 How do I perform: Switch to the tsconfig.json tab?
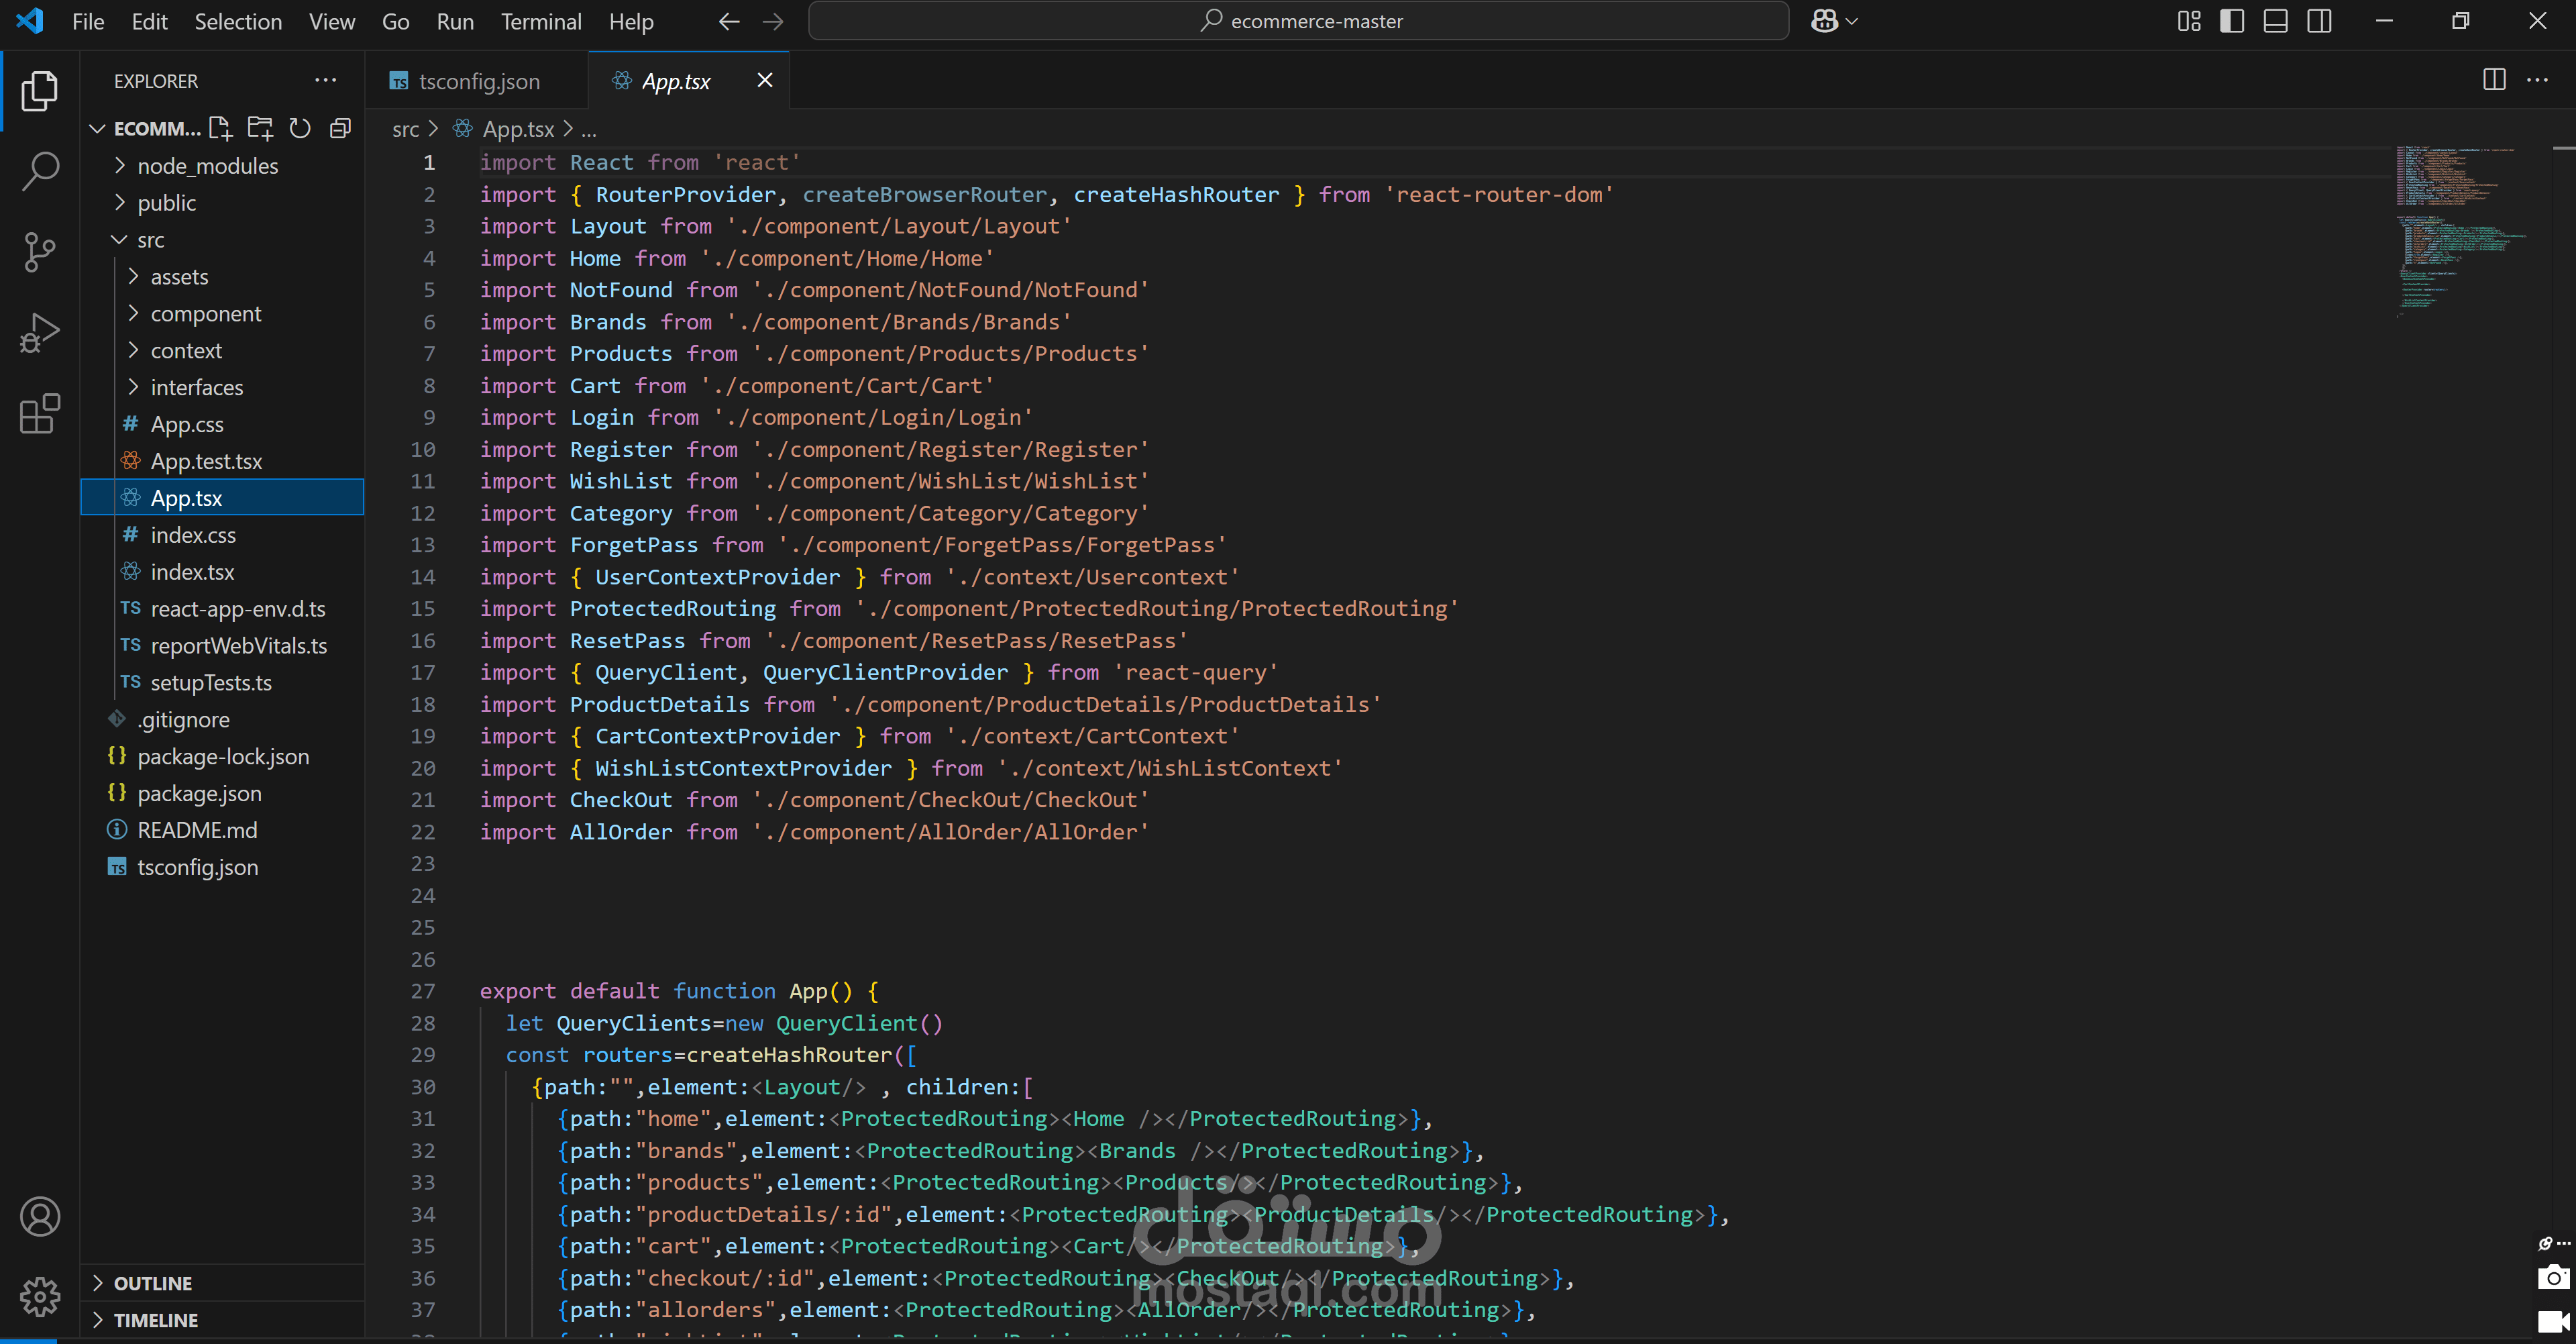coord(478,81)
